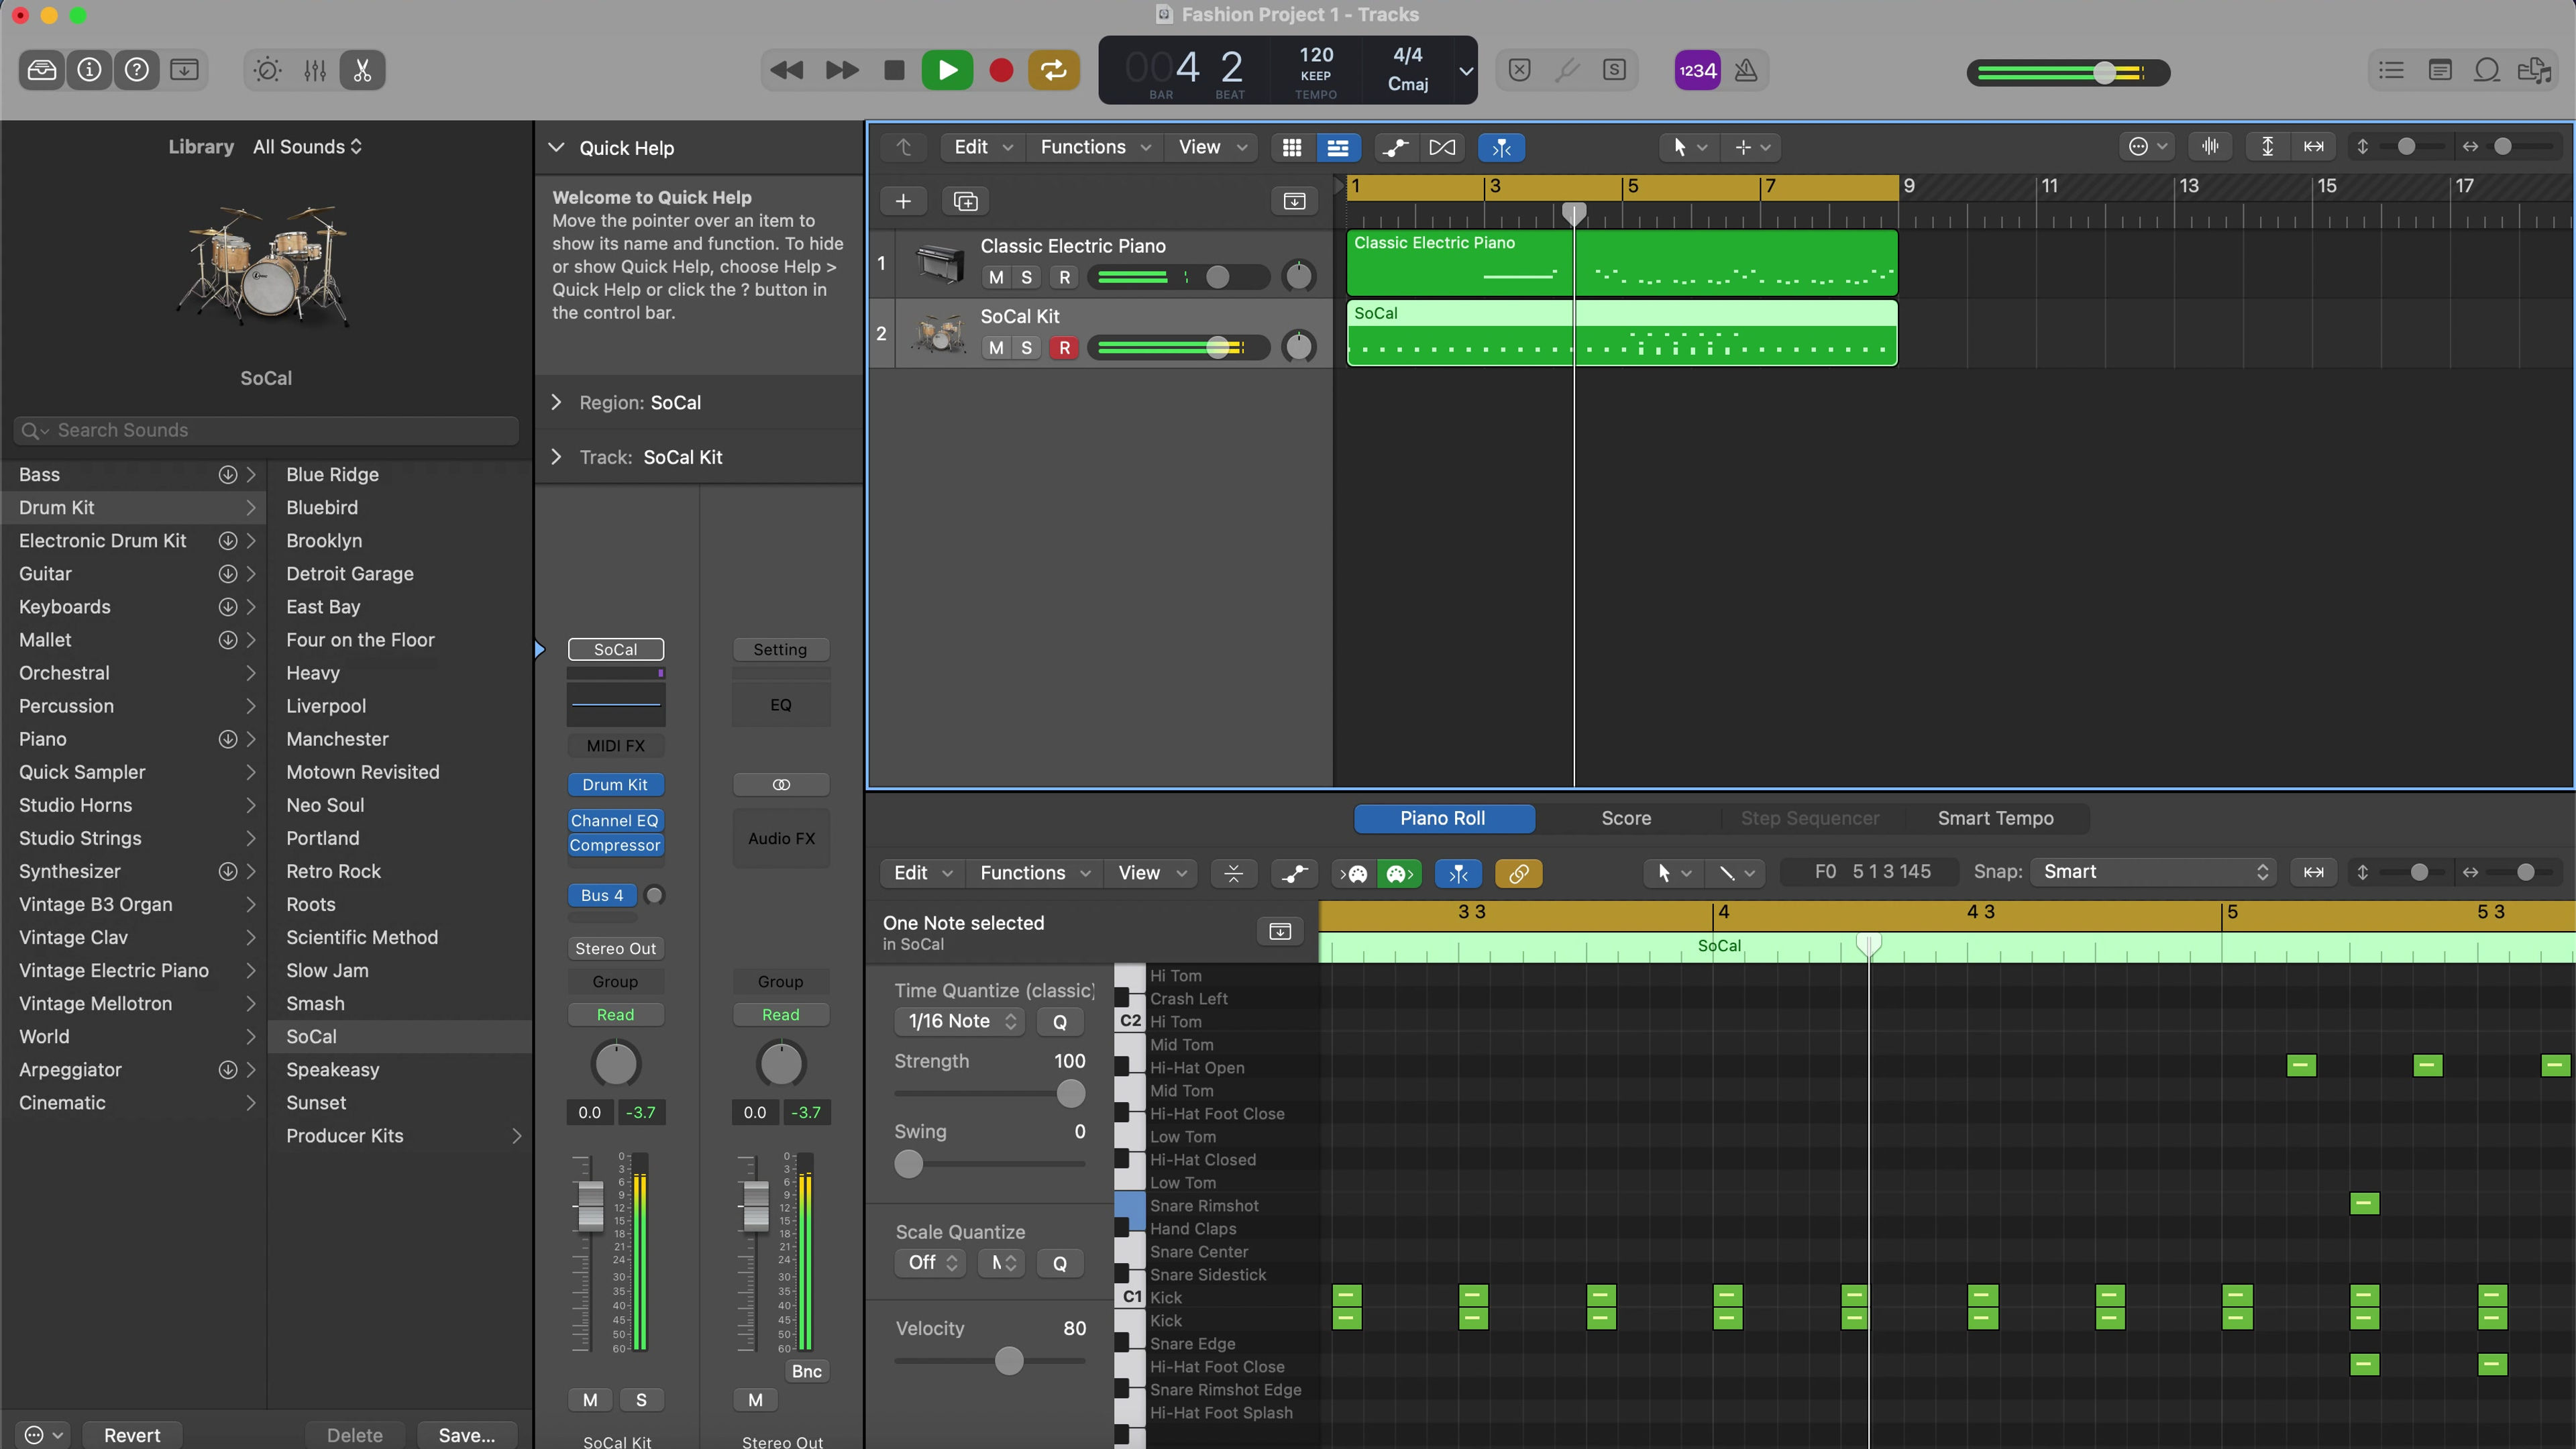Solo the Classic Electric Piano track

click(1026, 277)
